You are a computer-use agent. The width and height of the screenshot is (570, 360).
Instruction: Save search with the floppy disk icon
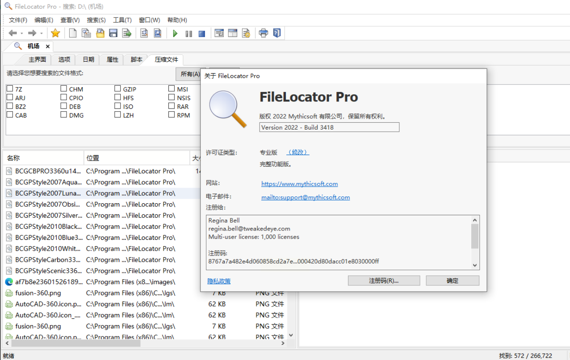click(113, 33)
